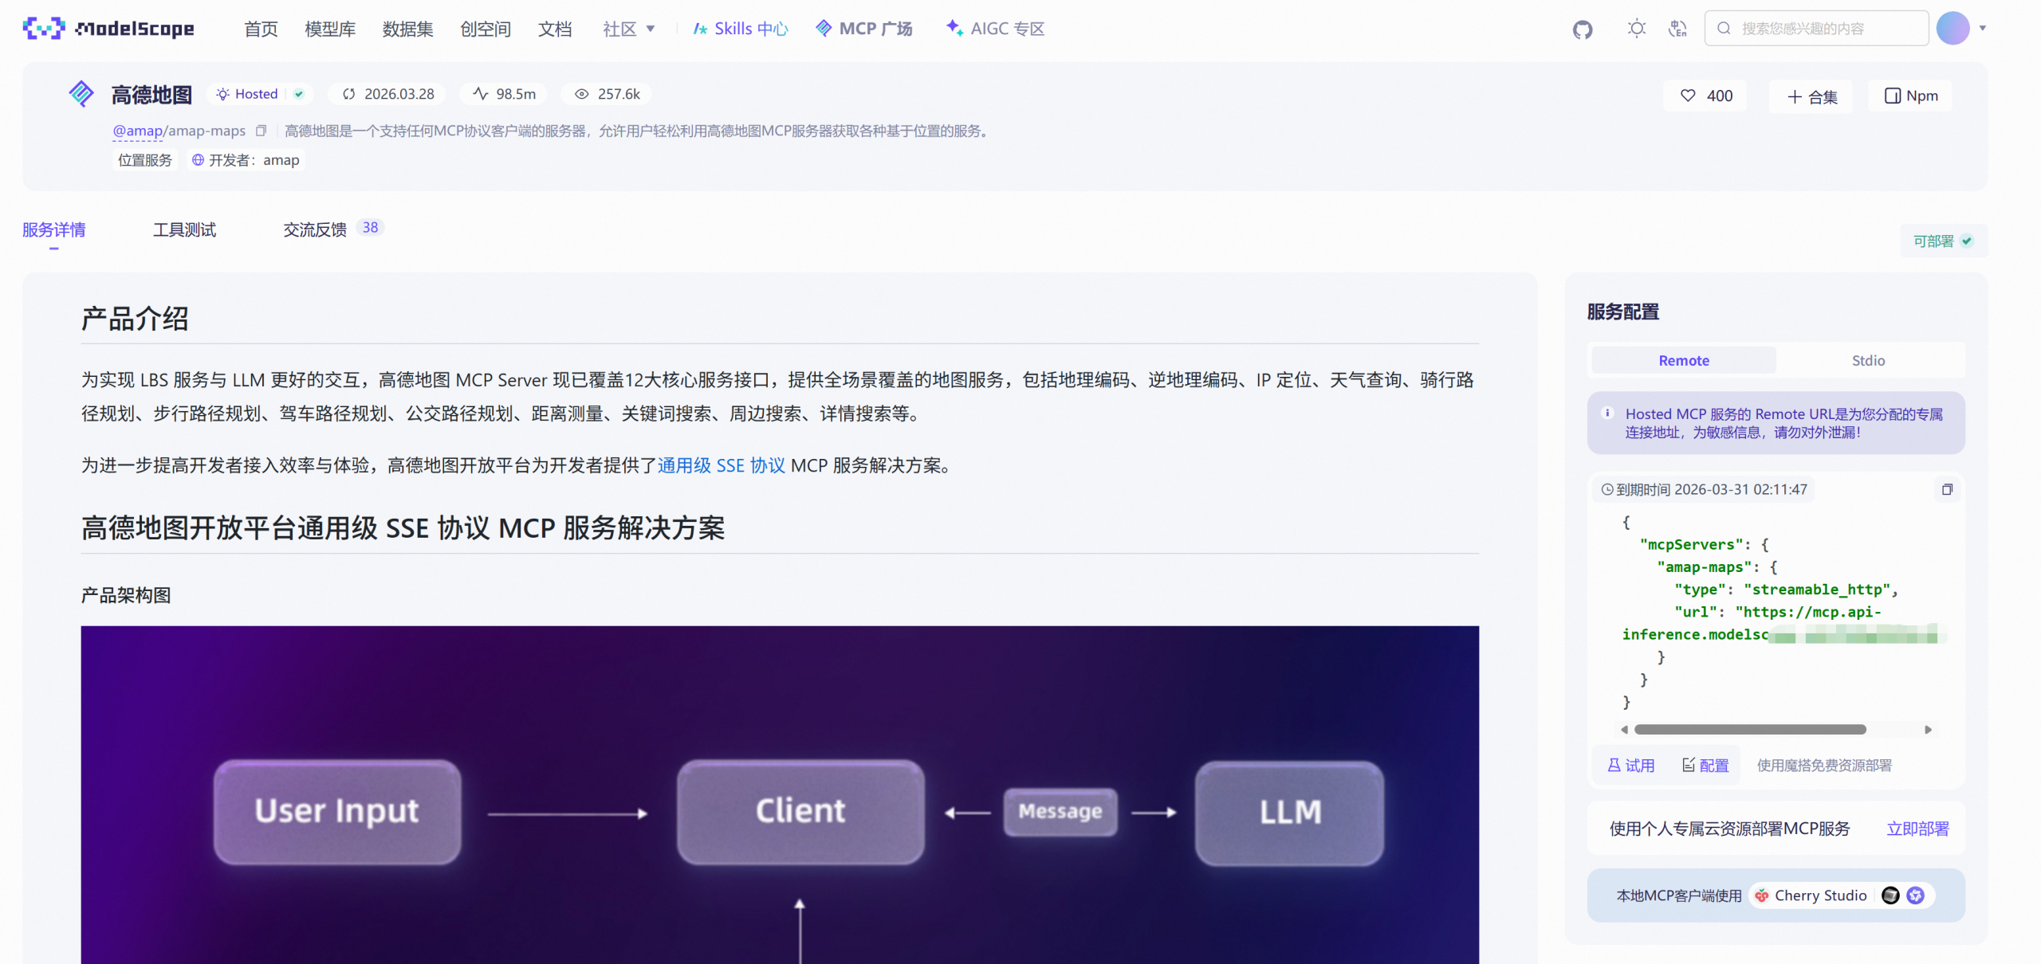
Task: Switch language with 中/En icon
Action: coord(1678,28)
